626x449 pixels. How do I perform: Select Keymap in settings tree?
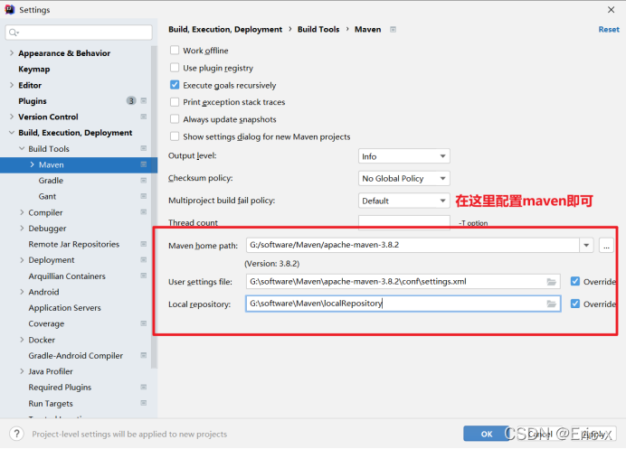34,69
